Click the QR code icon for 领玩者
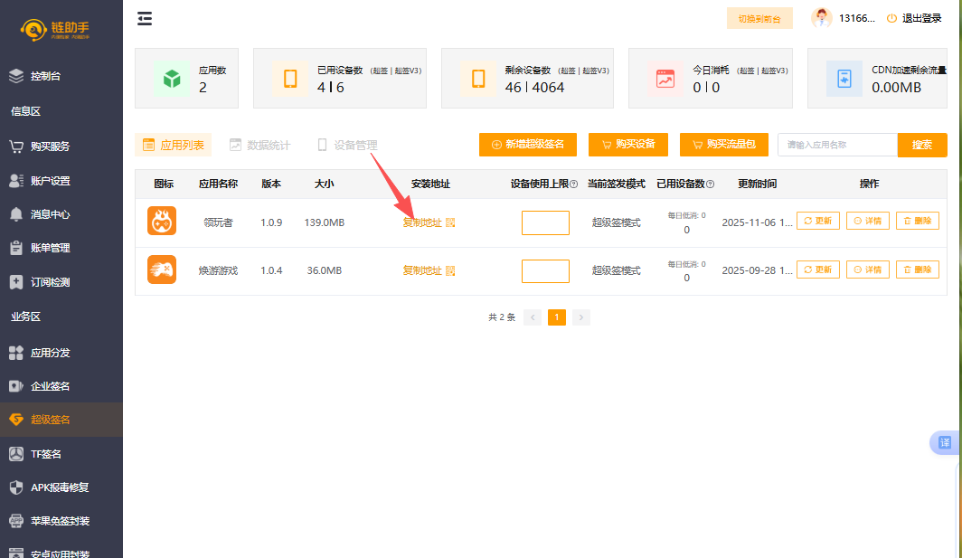Screen dimensions: 962x558 [450, 222]
